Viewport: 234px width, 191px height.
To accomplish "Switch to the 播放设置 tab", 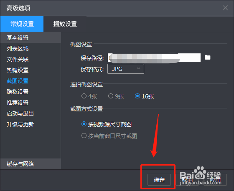I will pos(65,24).
